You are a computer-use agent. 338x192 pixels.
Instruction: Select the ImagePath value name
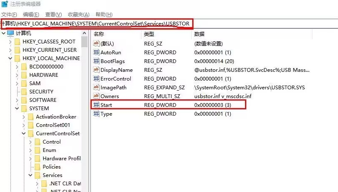click(x=114, y=88)
